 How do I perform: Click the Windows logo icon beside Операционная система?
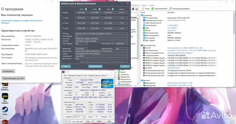tap(144, 20)
